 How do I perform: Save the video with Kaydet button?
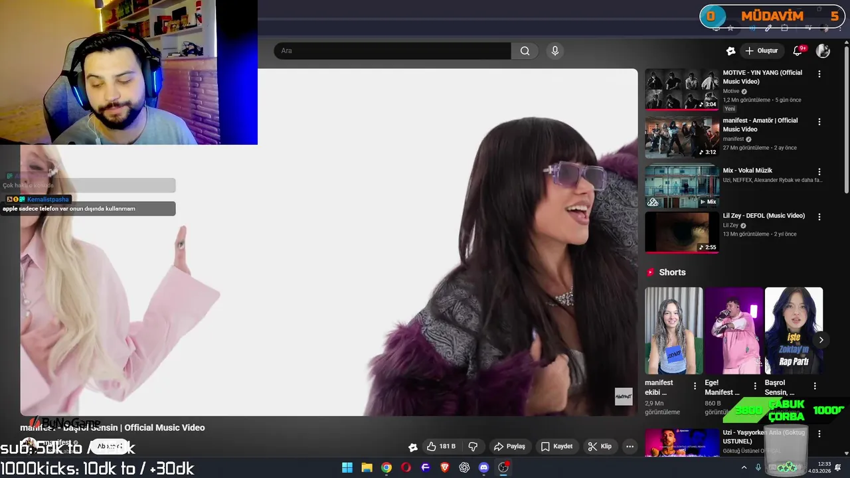556,447
